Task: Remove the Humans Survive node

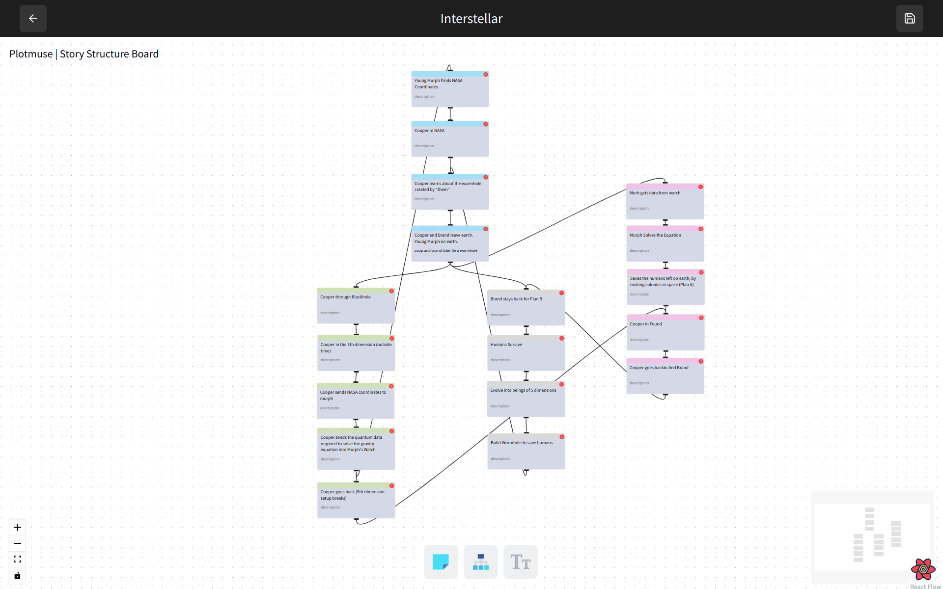Action: [x=562, y=338]
